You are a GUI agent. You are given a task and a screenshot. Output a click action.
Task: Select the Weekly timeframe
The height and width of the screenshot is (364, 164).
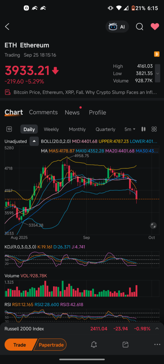click(51, 129)
